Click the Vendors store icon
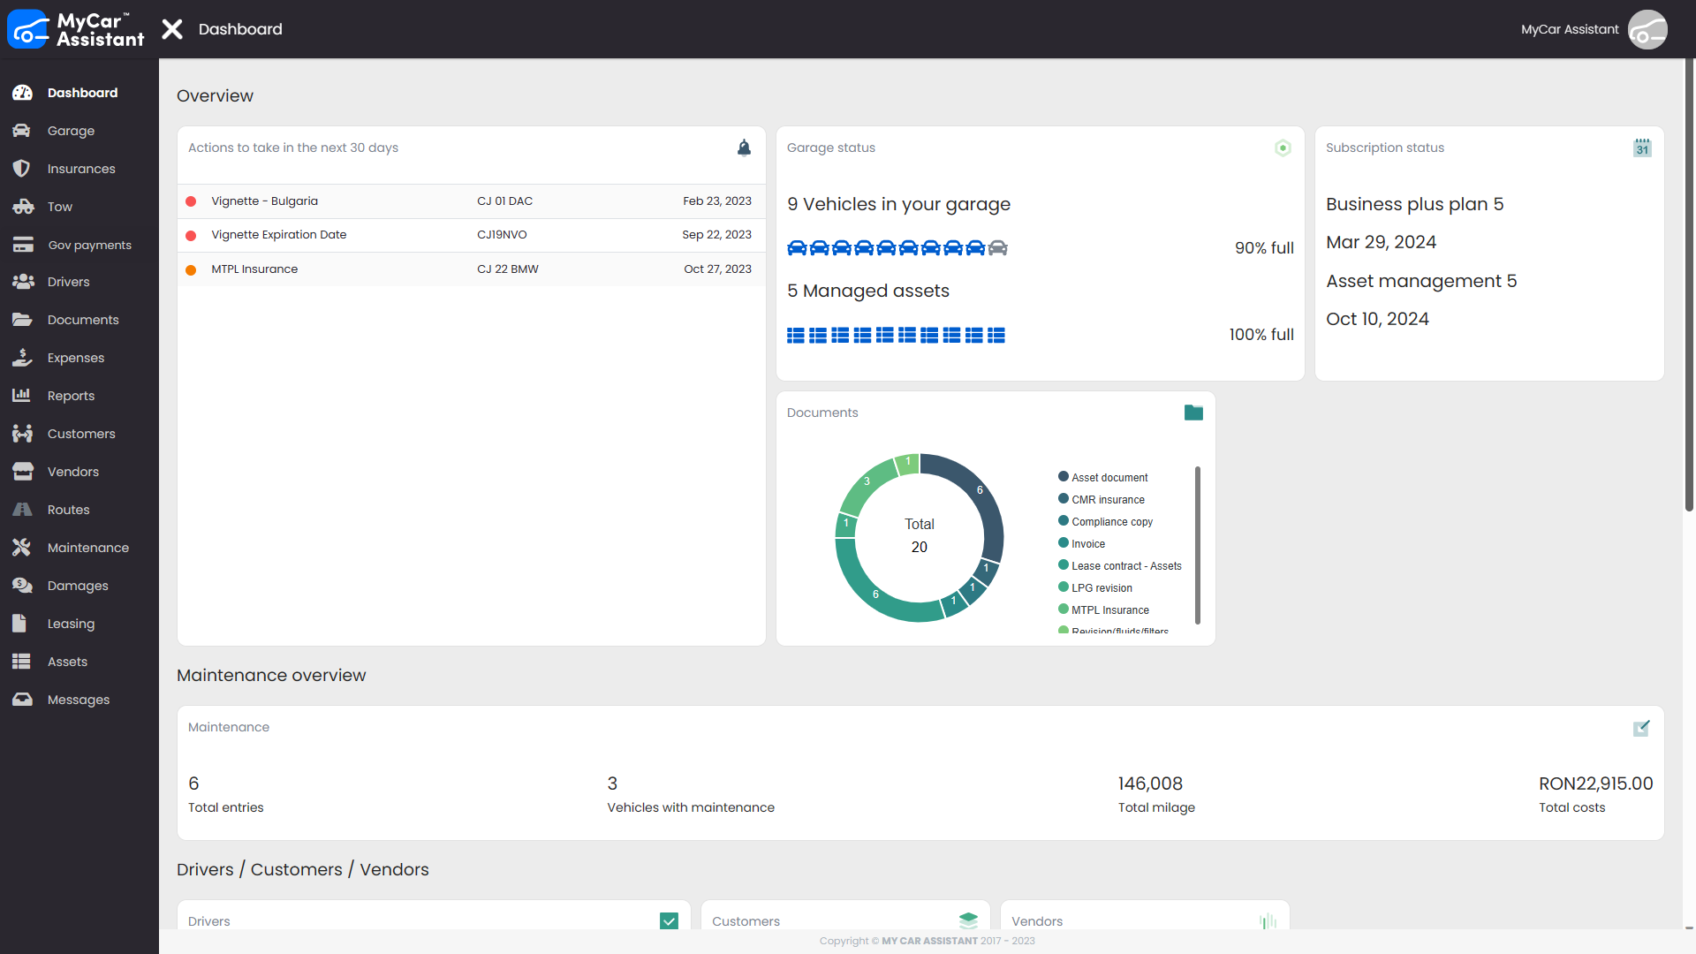1696x954 pixels. click(x=22, y=472)
